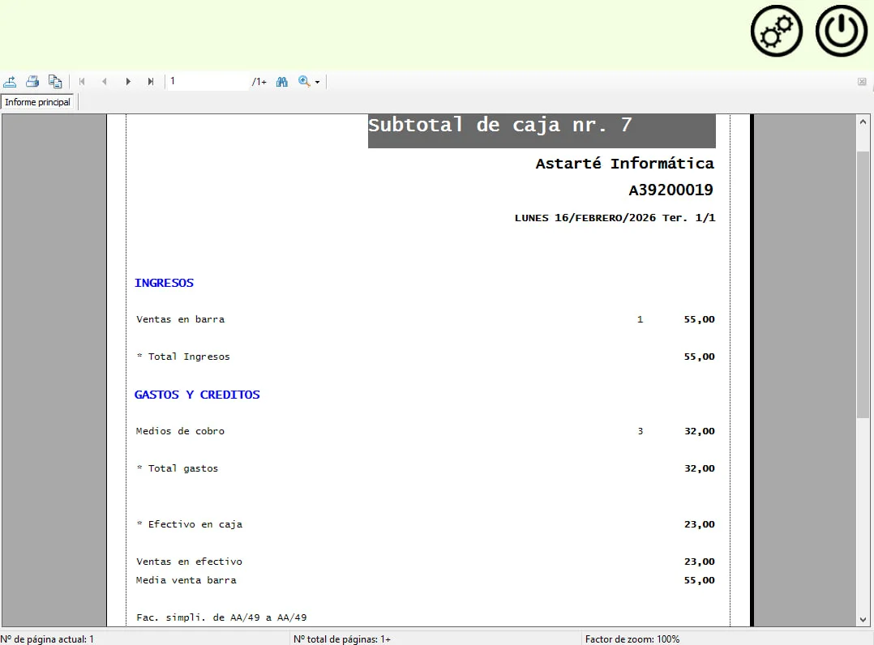Go to the first page
The height and width of the screenshot is (645, 874).
pos(82,81)
